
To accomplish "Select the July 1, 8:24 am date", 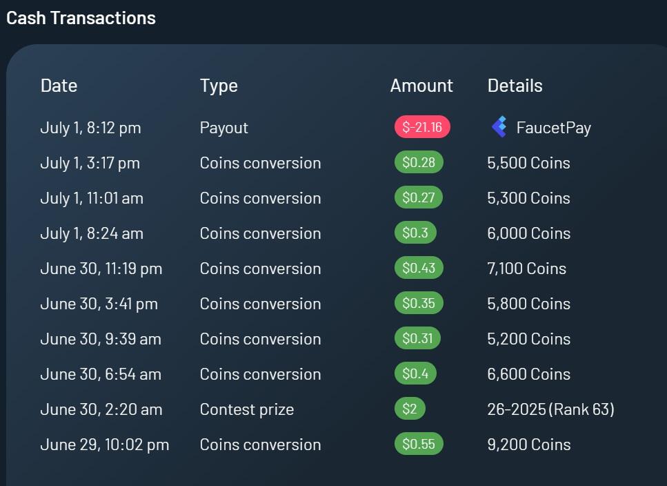I will [92, 233].
